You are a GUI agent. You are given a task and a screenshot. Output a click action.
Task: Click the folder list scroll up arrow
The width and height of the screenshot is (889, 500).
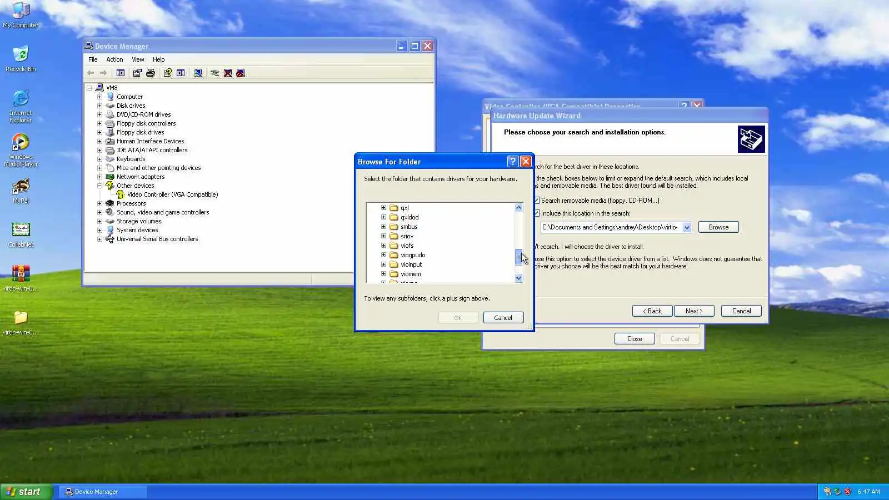(518, 208)
